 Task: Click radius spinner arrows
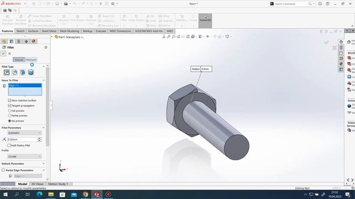pyautogui.click(x=39, y=139)
